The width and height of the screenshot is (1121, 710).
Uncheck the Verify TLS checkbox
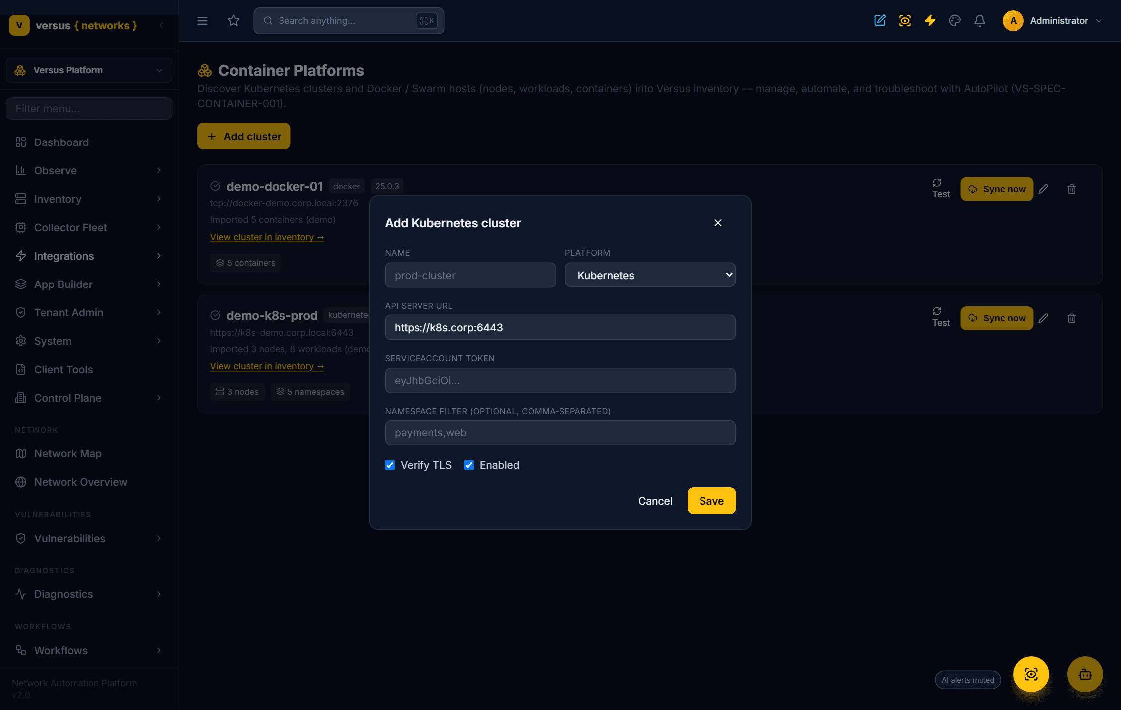pyautogui.click(x=390, y=465)
